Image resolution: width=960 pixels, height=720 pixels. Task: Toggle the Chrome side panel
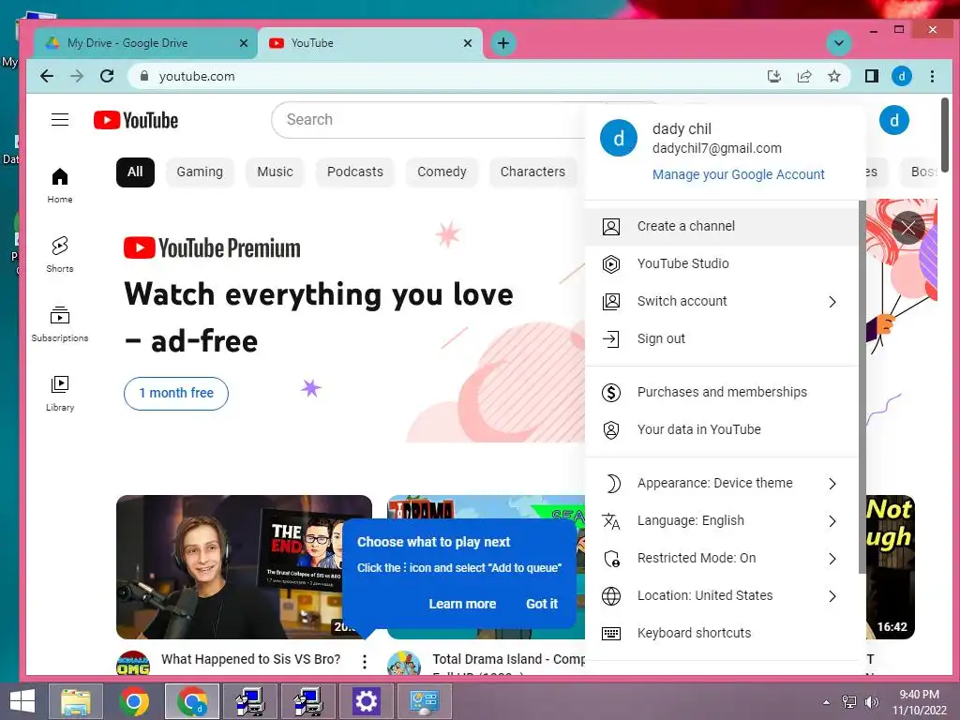pos(871,76)
